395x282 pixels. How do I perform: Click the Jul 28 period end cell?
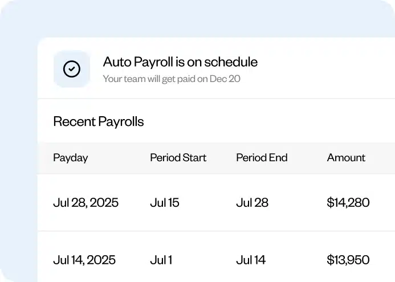pyautogui.click(x=252, y=202)
